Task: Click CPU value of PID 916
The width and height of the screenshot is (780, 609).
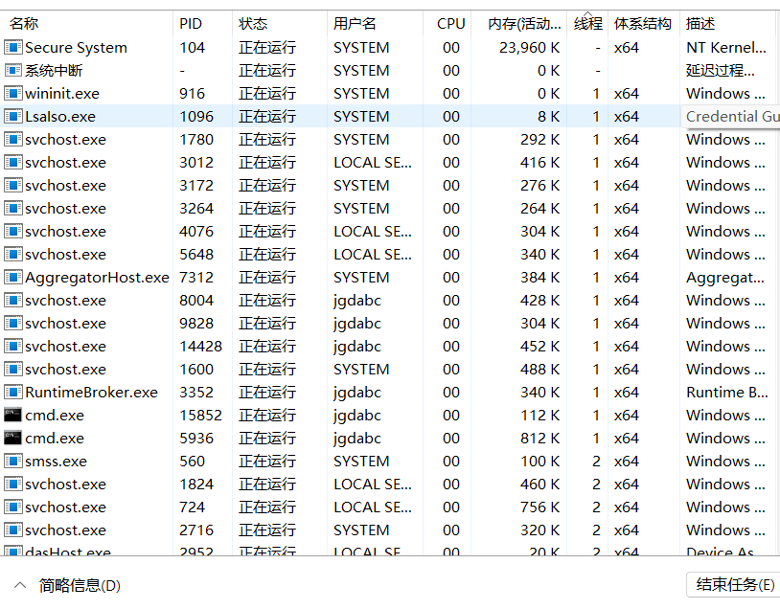Action: tap(451, 94)
